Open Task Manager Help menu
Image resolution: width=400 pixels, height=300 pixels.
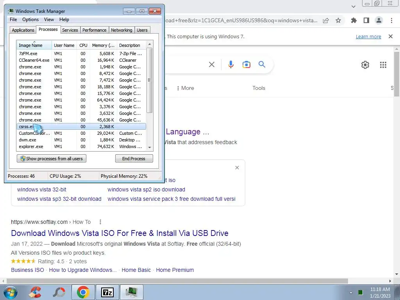64,20
